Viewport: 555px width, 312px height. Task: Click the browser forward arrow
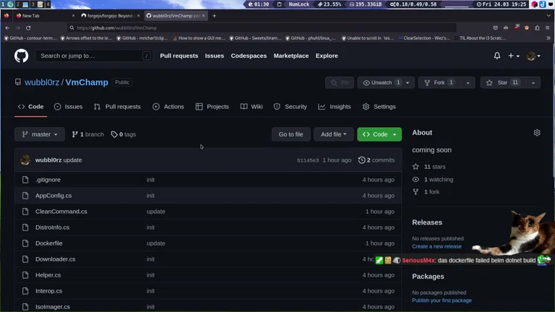point(17,27)
